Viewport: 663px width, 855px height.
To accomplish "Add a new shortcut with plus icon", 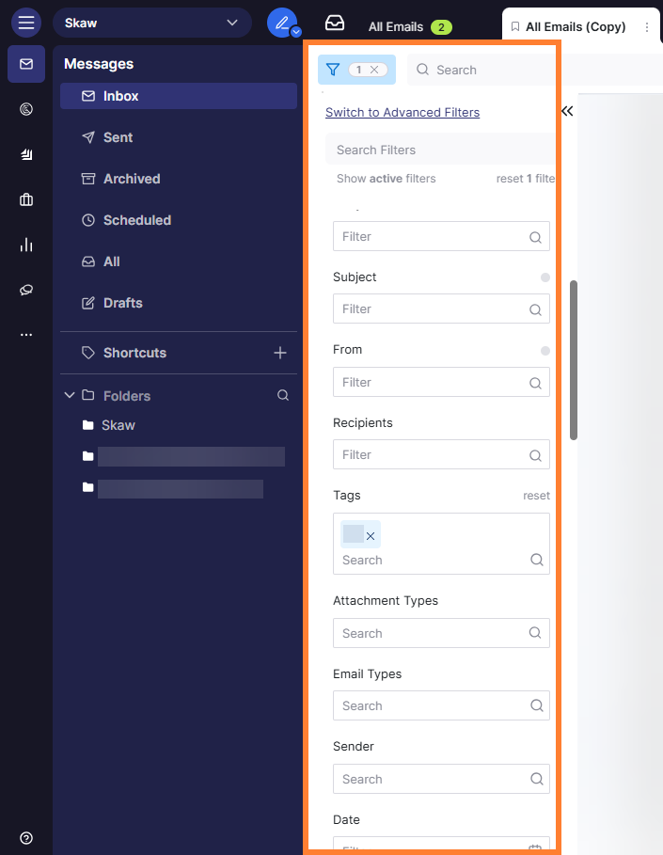I will [x=279, y=353].
